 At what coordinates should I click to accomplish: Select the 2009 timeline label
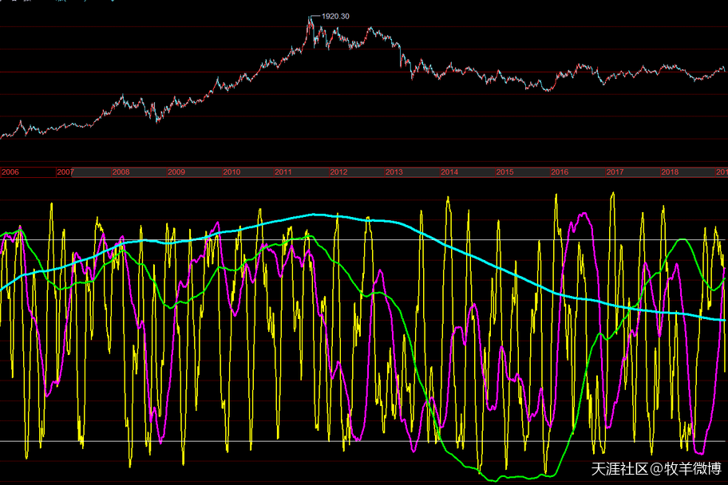pos(176,172)
